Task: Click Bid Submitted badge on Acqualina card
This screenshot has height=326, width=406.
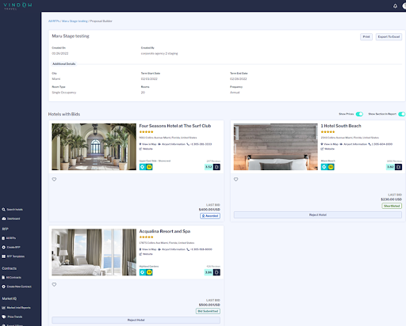Action: click(x=208, y=311)
